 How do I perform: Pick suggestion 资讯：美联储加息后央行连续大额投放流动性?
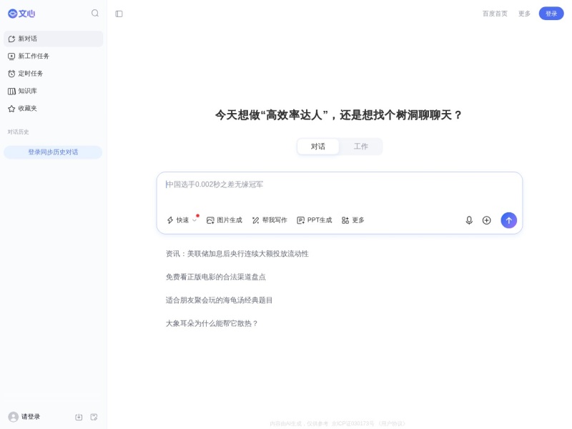coord(237,254)
